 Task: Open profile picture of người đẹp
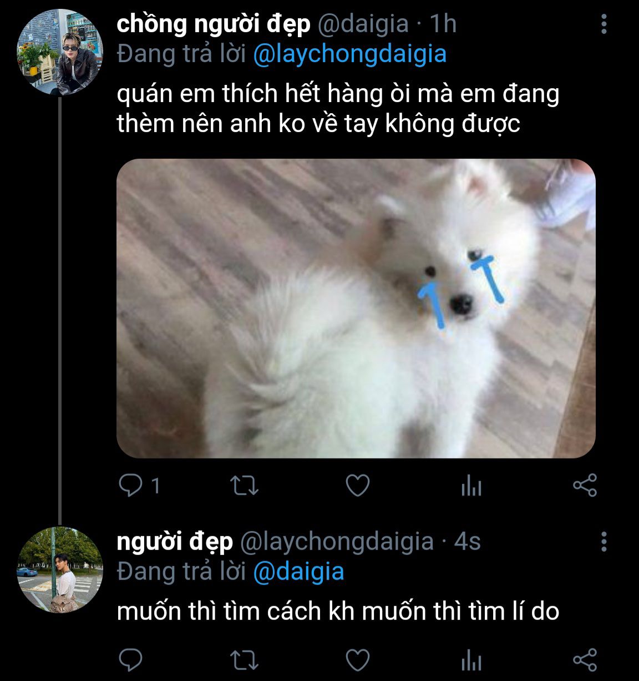click(x=60, y=570)
